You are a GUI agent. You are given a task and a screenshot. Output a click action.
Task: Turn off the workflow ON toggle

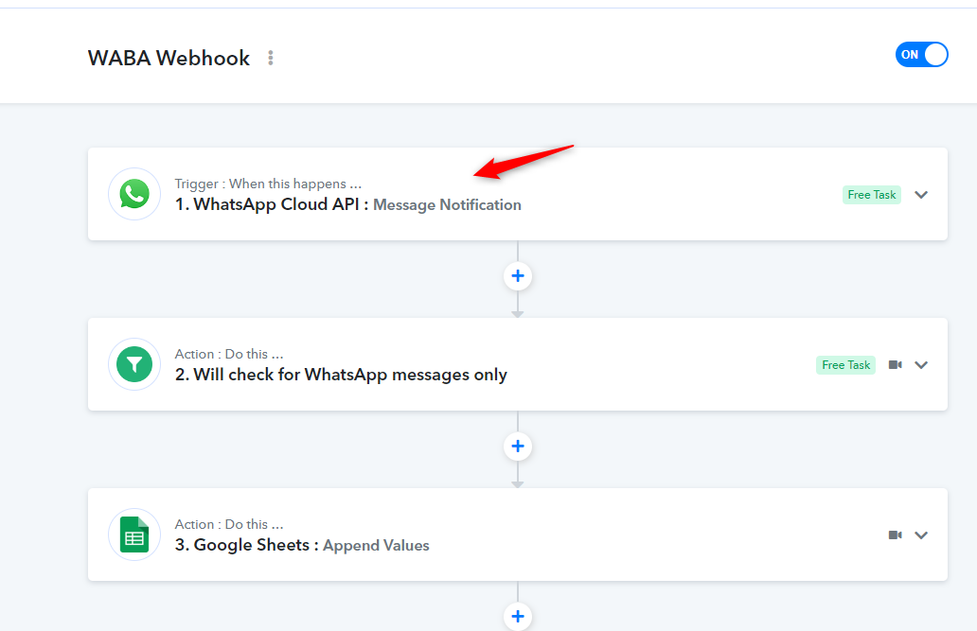click(x=921, y=54)
